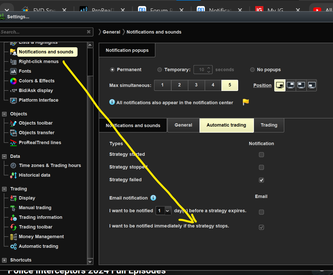Set popup position to bottom-left monitor icon

pos(312,85)
